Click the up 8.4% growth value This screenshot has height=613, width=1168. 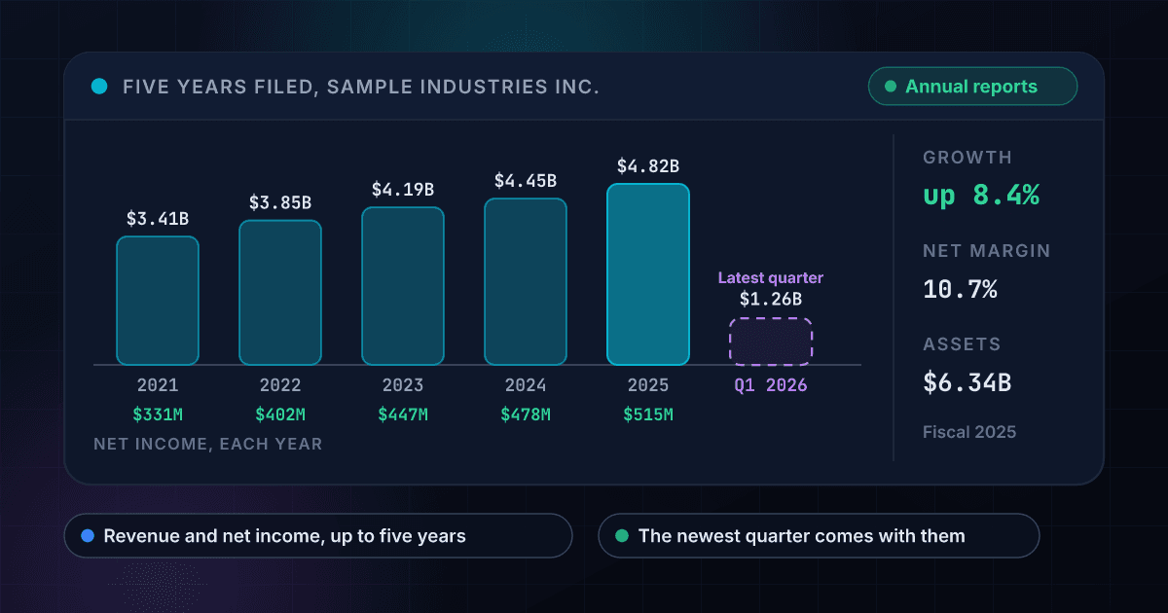981,195
